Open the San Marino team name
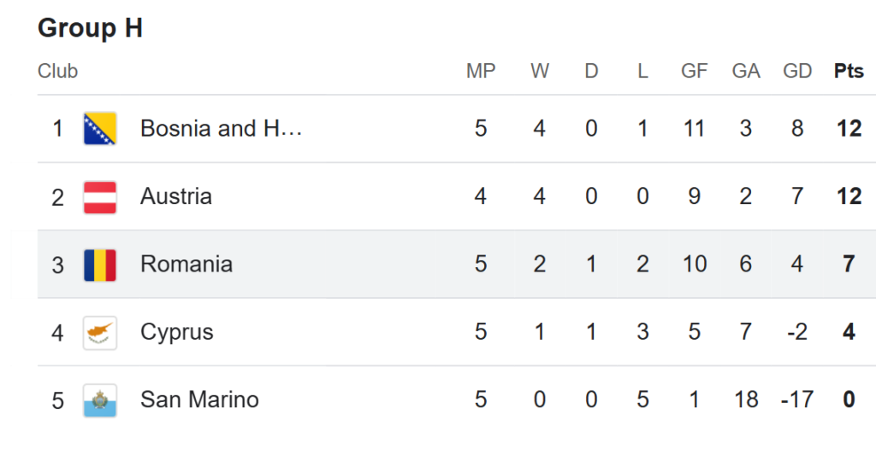This screenshot has height=449, width=876. [199, 399]
